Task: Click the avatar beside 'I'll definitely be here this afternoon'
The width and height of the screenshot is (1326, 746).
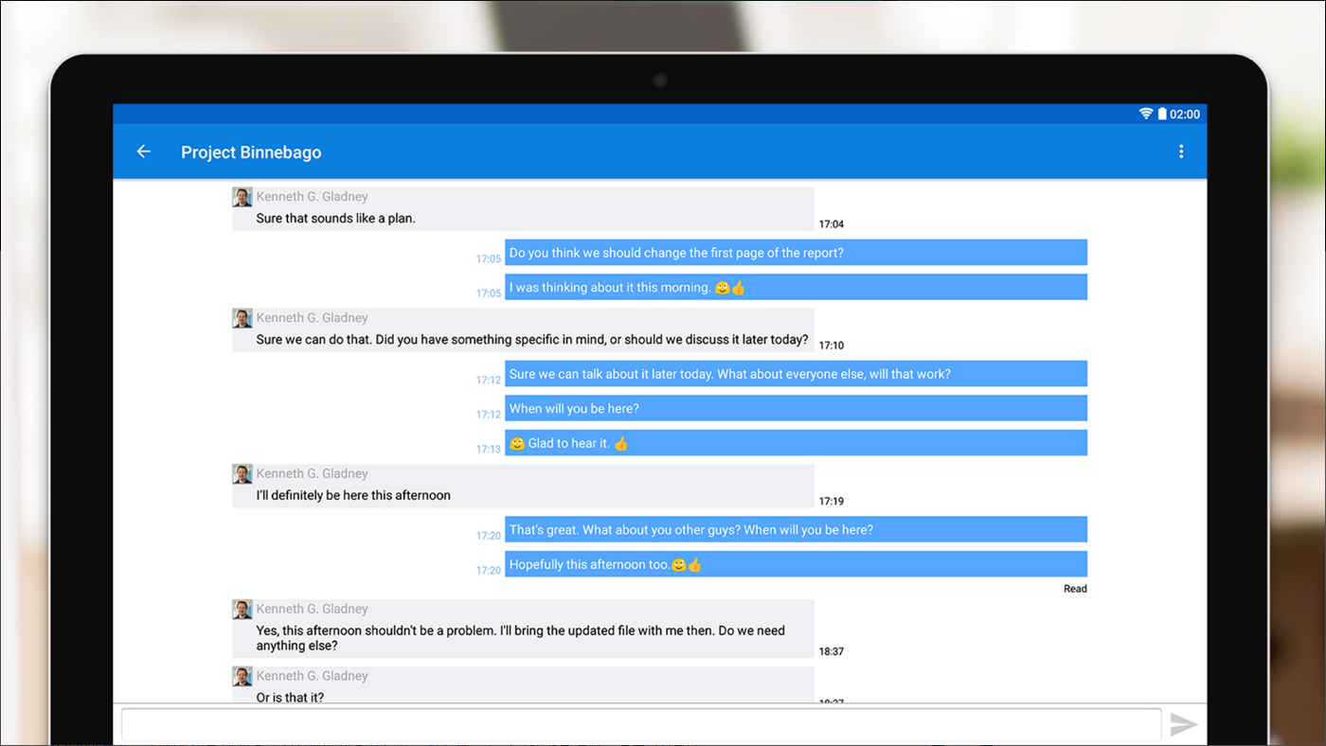Action: (242, 473)
